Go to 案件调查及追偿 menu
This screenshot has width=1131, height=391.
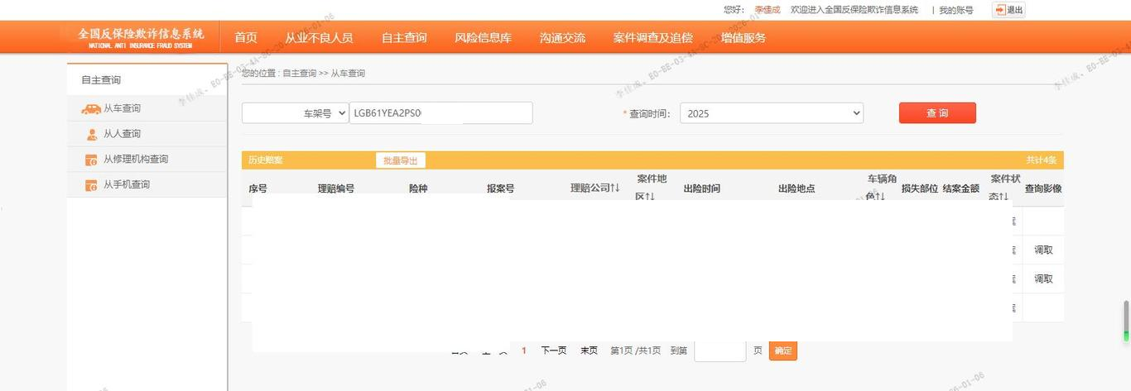coord(652,37)
